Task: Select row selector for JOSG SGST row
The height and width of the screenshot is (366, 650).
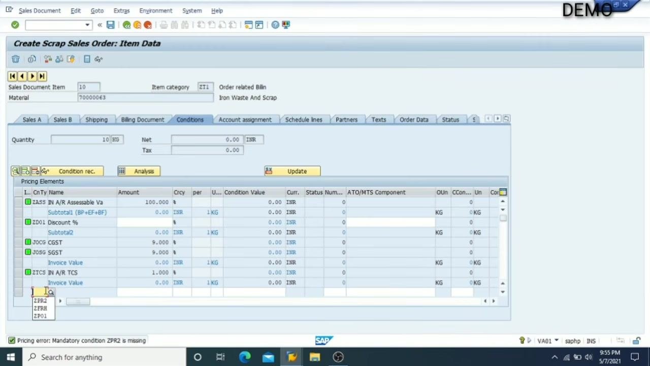Action: pos(19,252)
